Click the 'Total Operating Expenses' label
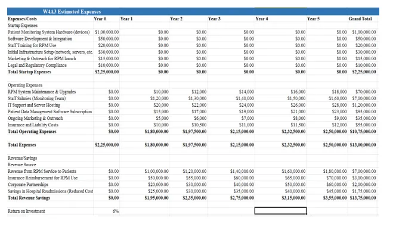Viewport: 393px width, 227px height. pos(32,132)
